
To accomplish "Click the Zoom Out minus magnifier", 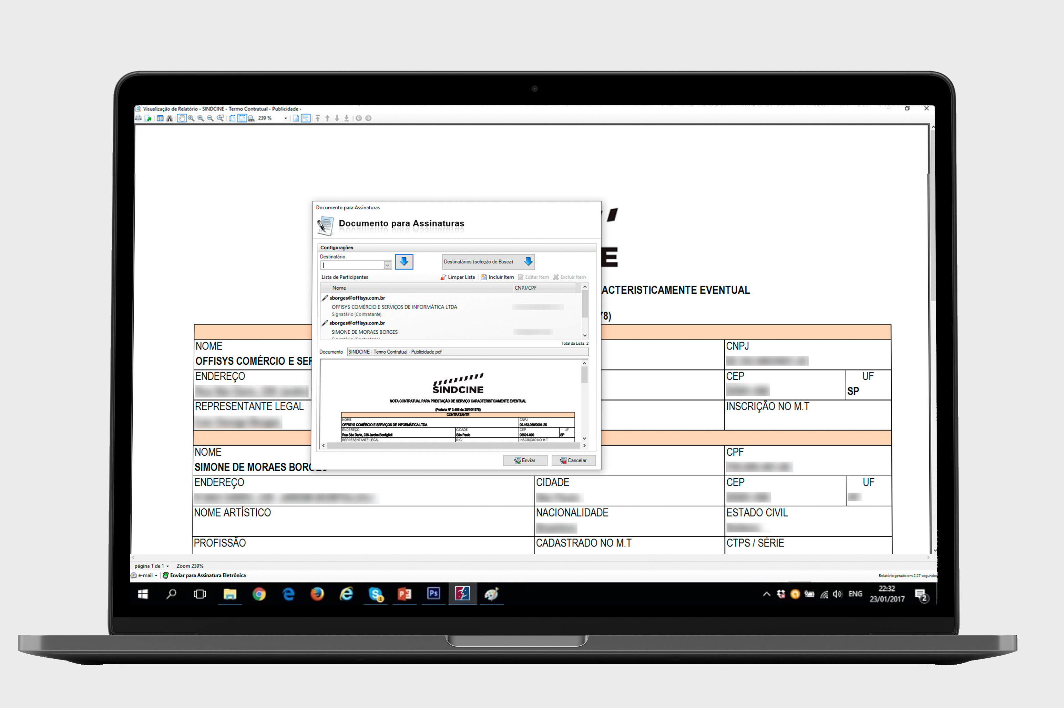I will point(210,118).
